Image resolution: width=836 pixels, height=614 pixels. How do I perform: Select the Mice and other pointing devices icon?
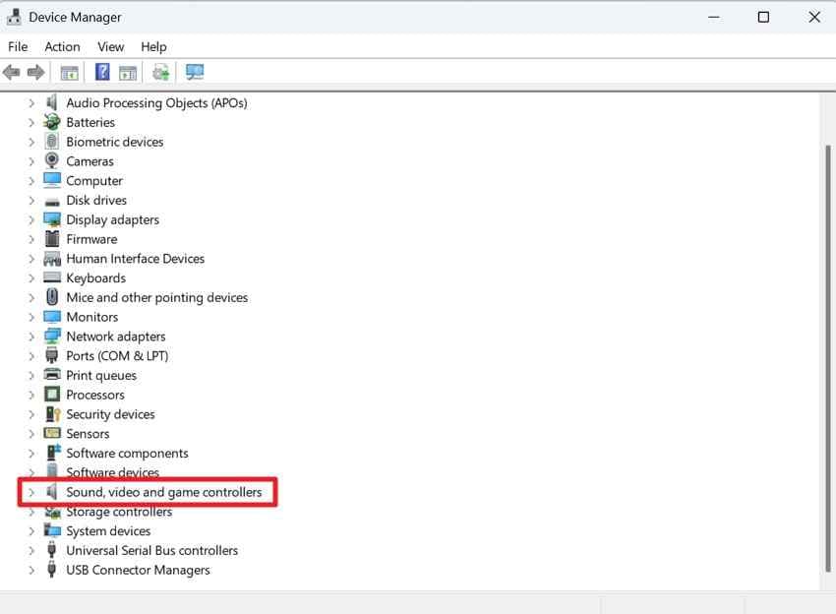[x=52, y=297]
